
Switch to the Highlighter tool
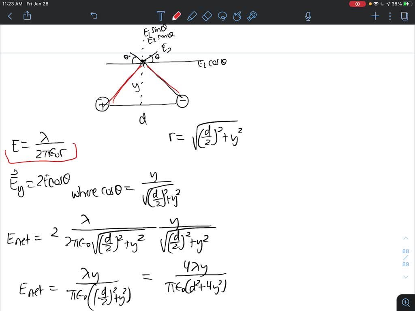192,16
